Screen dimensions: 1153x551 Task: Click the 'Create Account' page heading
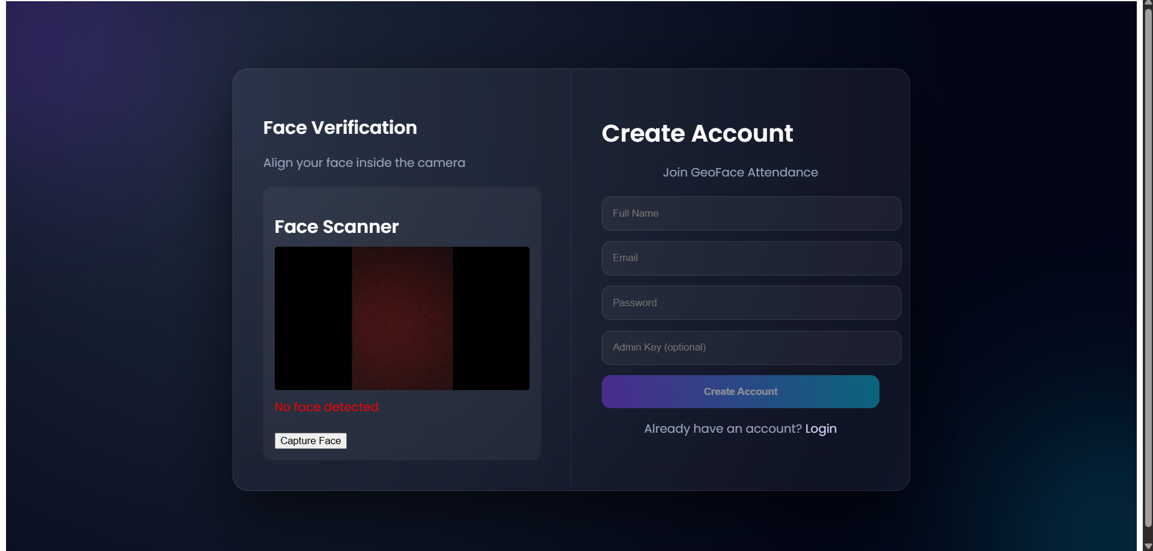click(697, 133)
